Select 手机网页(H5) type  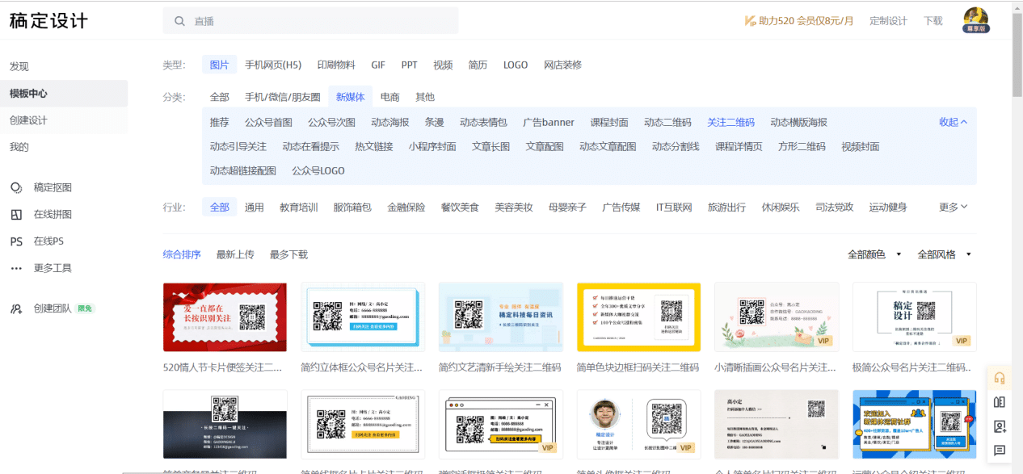[x=273, y=65]
